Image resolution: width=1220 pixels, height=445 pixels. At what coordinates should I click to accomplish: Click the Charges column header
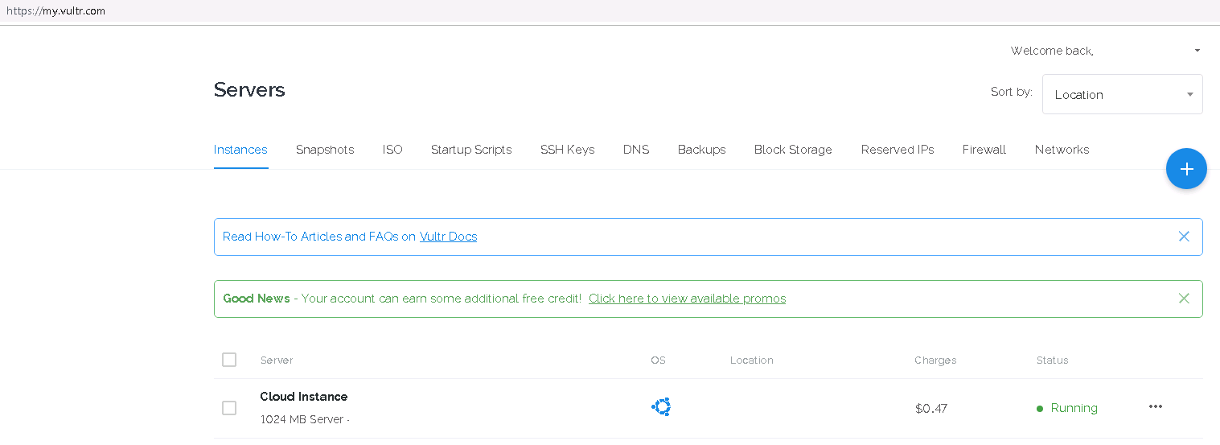point(935,361)
